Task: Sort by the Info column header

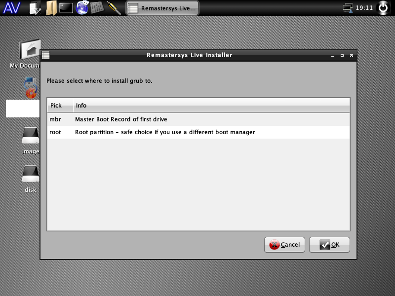Action: (211, 106)
